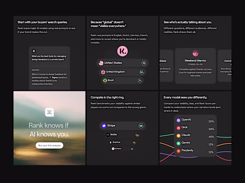Click the United Kingdom score 84 badge
This screenshot has height=183, width=245.
click(x=142, y=72)
